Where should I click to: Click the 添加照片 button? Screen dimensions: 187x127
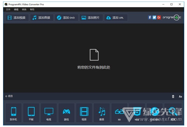[91, 18]
